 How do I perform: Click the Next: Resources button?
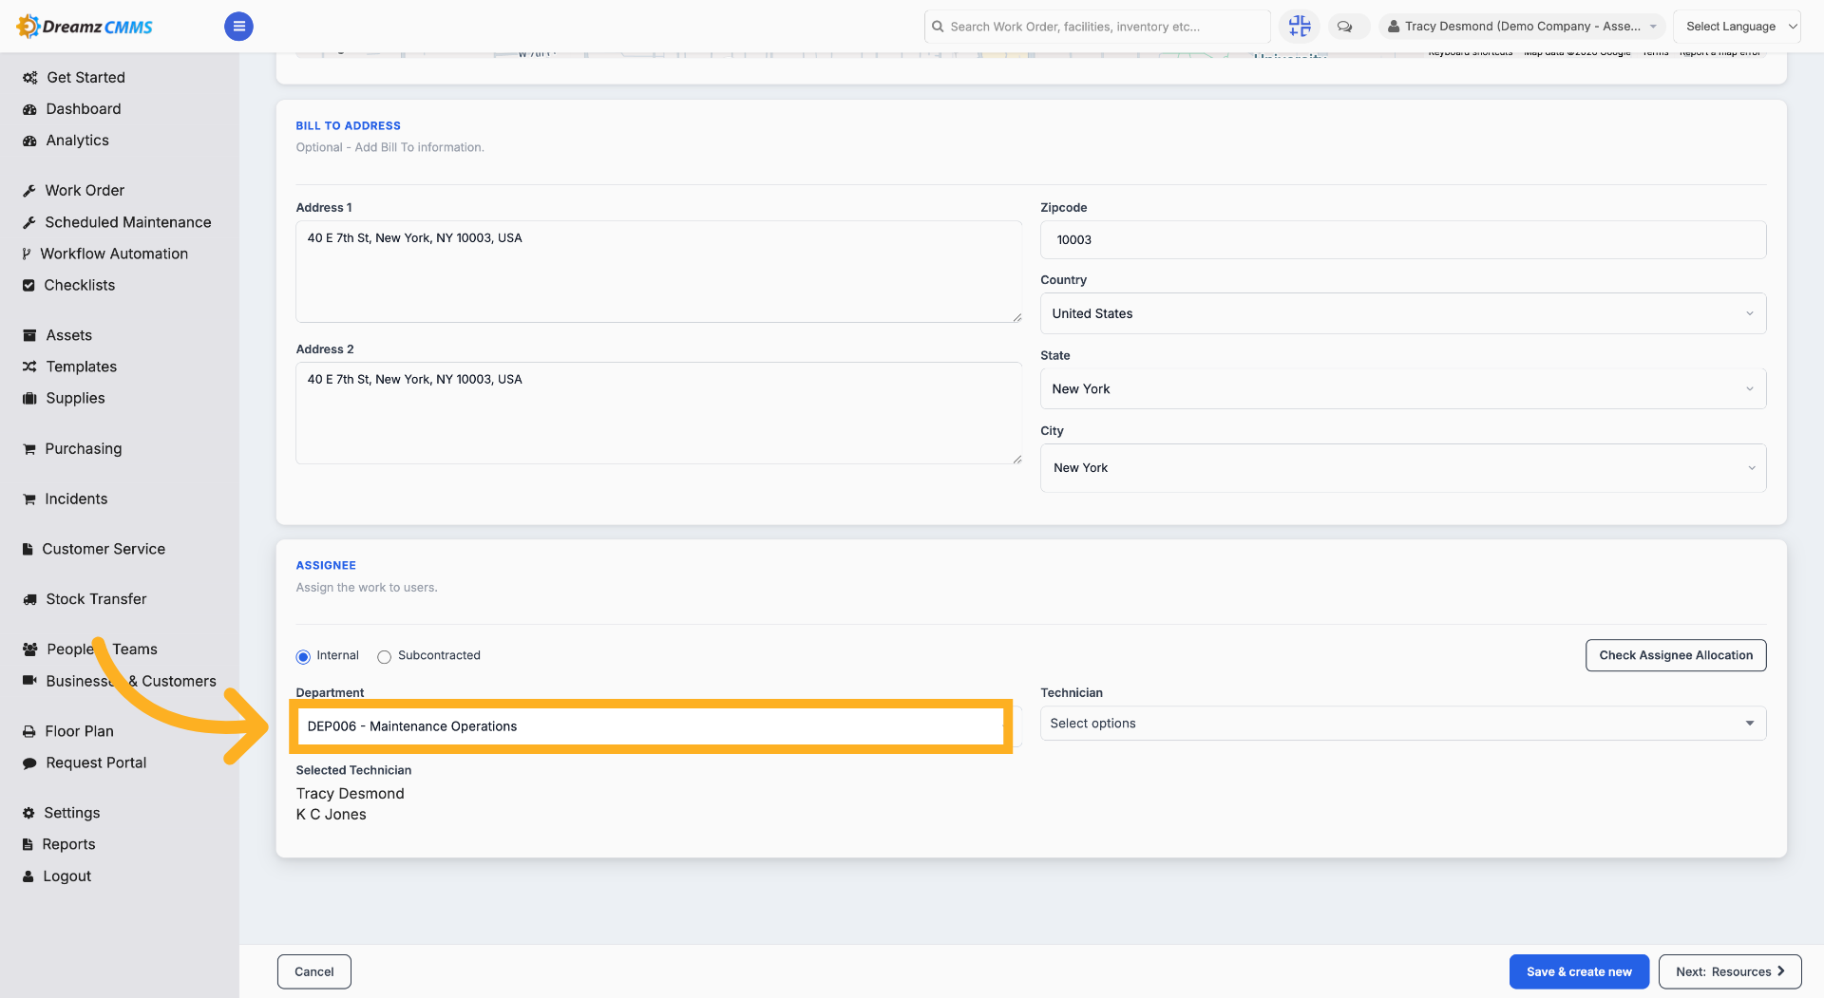[x=1730, y=971]
